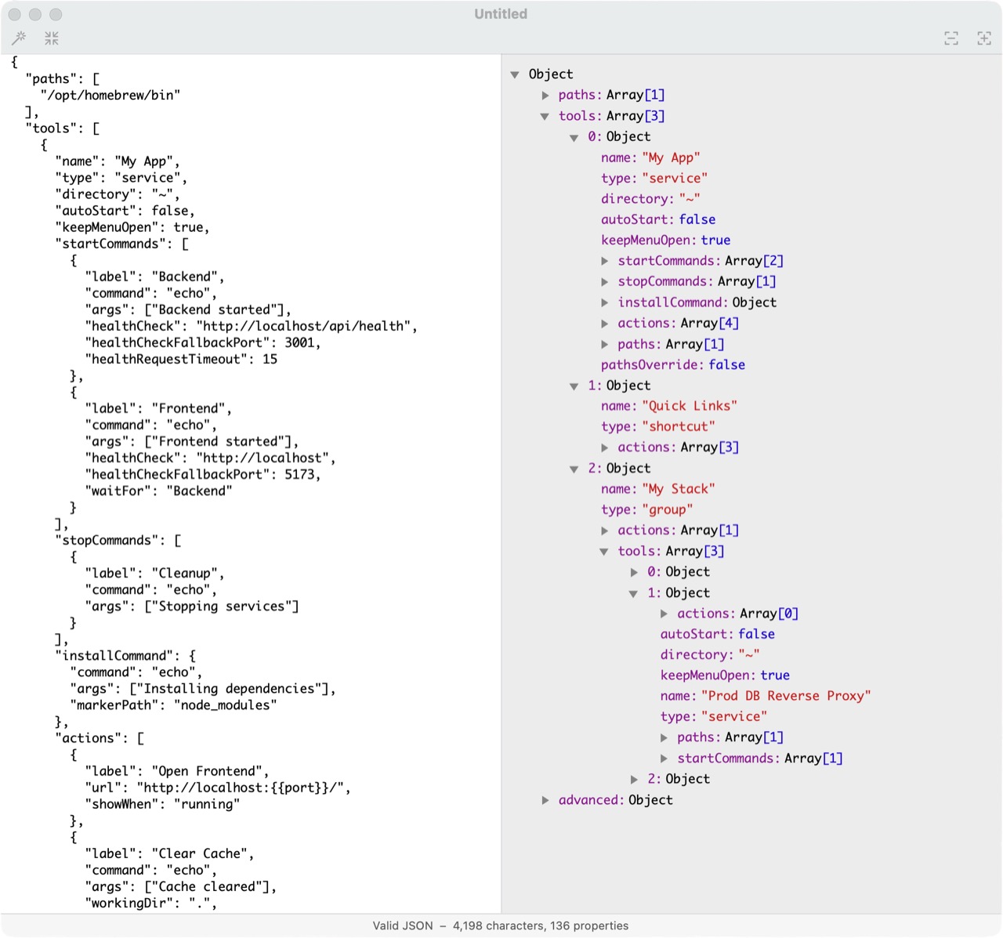The height and width of the screenshot is (938, 1003).
Task: Collapse the tools Array[3] node under root
Action: (x=545, y=116)
